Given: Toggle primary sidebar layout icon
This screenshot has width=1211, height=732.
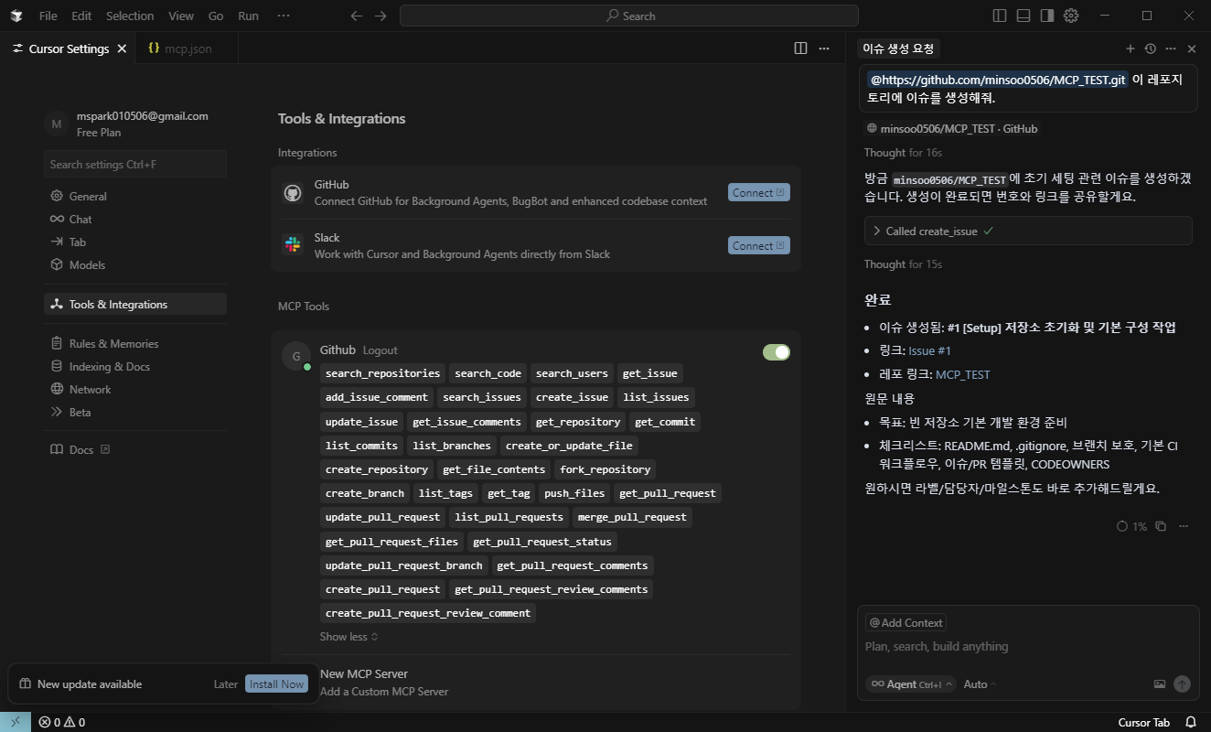Looking at the screenshot, I should (x=1000, y=16).
